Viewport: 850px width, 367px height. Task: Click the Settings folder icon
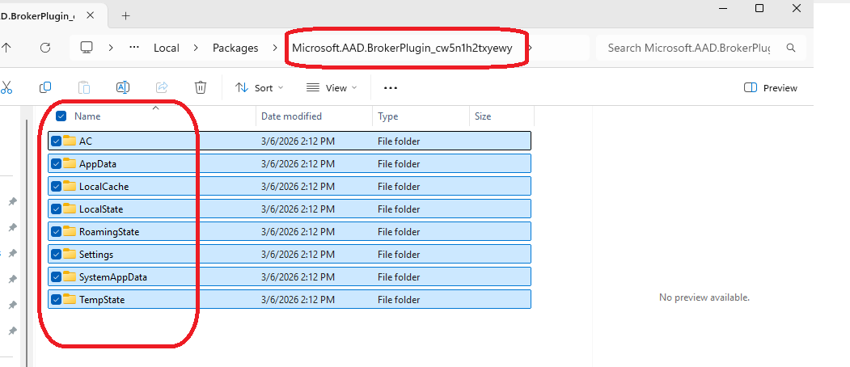(x=70, y=254)
